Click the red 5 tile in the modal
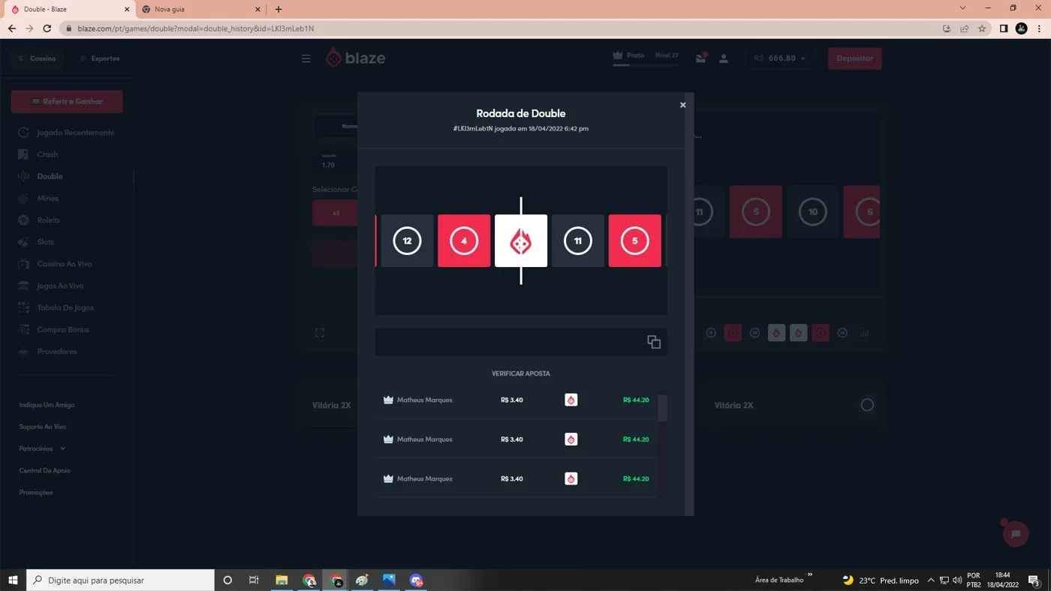 (635, 241)
